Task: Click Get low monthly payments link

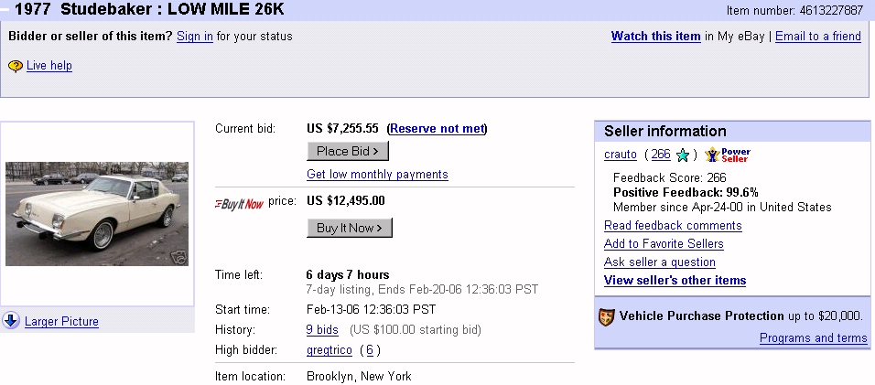Action: tap(377, 175)
